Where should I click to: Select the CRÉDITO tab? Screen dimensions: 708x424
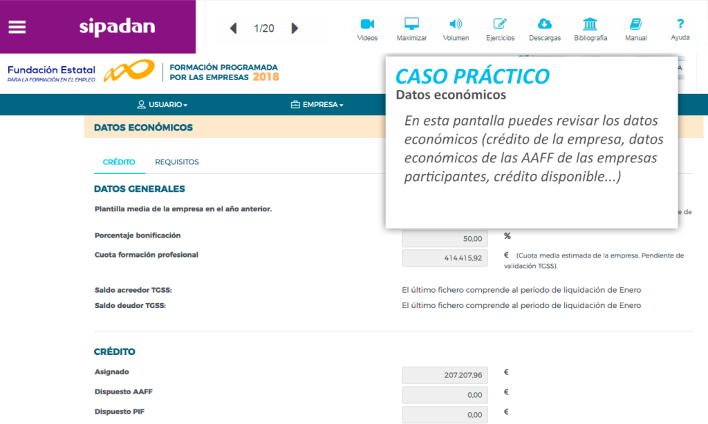pyautogui.click(x=119, y=162)
